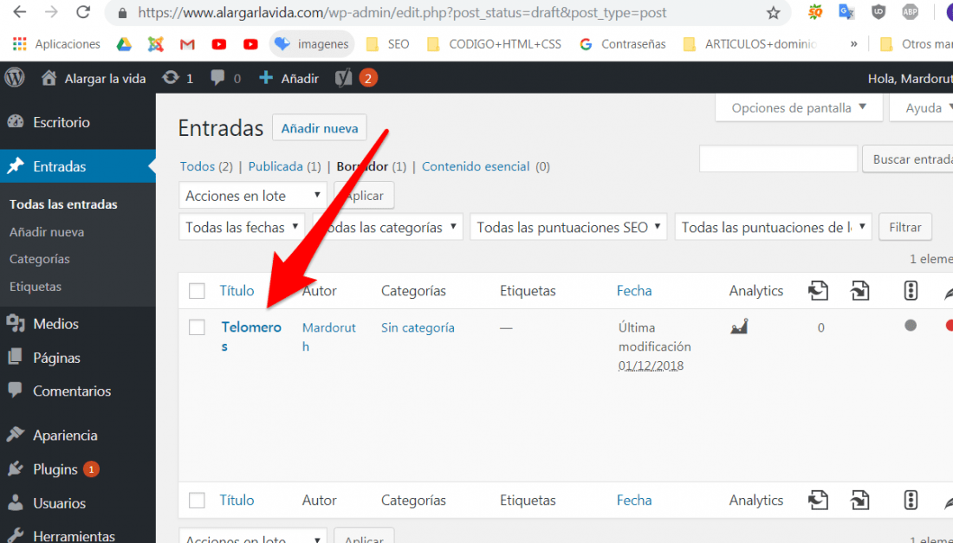Open the CODIGO+HTML+CSS bookmarks folder
Image resolution: width=953 pixels, height=543 pixels.
[x=494, y=43]
